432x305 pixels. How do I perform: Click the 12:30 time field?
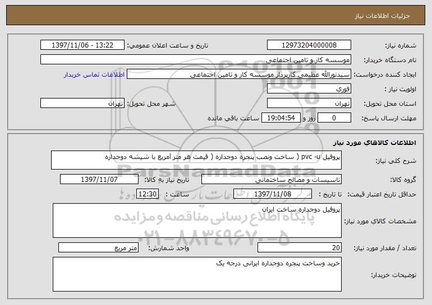click(x=148, y=194)
